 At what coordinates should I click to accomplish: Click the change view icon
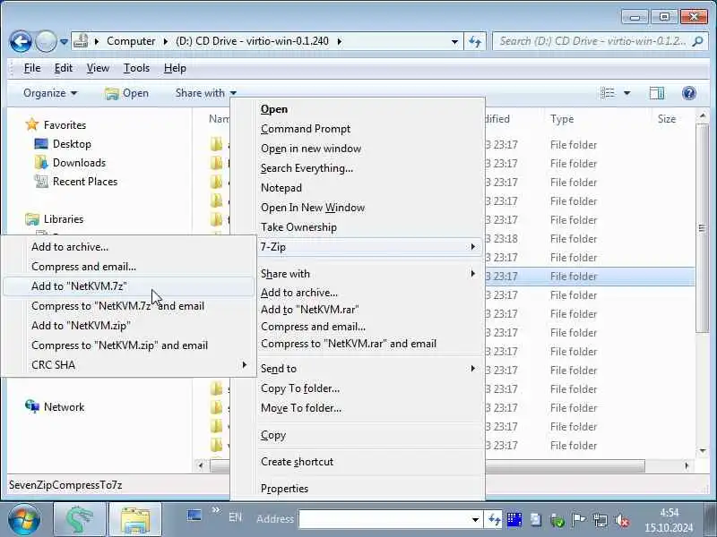[x=608, y=93]
